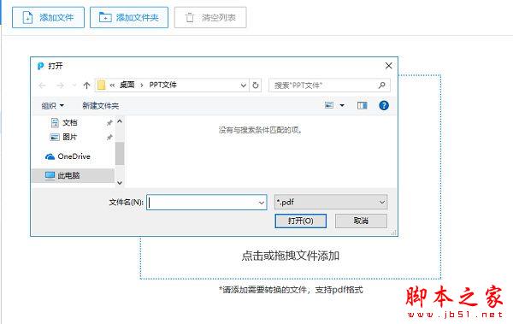Change the view layout icon
The image size is (513, 324).
point(329,105)
